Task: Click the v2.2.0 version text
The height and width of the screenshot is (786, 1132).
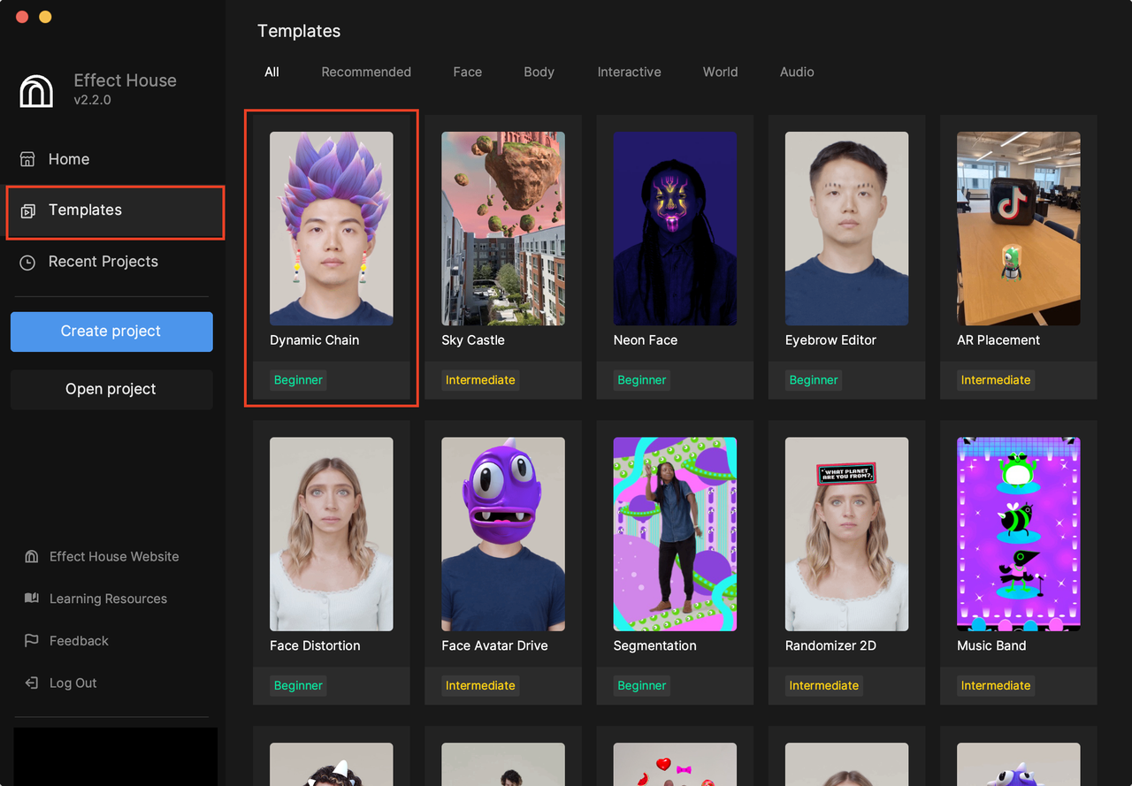Action: coord(93,100)
